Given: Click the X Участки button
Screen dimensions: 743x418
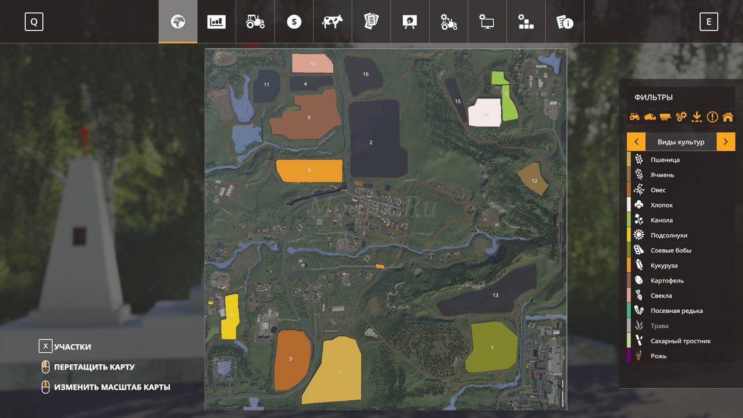Looking at the screenshot, I should tap(65, 347).
